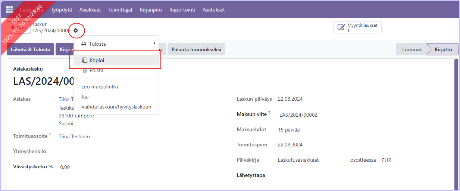This screenshot has width=460, height=191.
Task: Choose Jaa in the dropdown menu
Action: (85, 97)
